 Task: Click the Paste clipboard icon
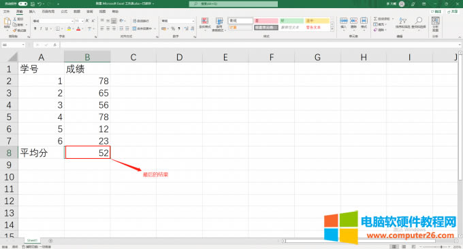(7, 22)
